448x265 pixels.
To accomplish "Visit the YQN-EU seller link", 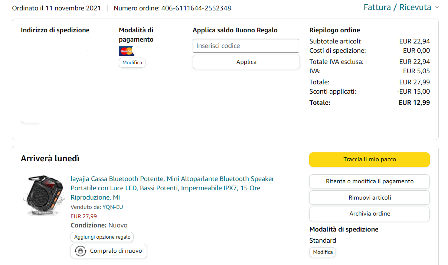I will click(113, 207).
